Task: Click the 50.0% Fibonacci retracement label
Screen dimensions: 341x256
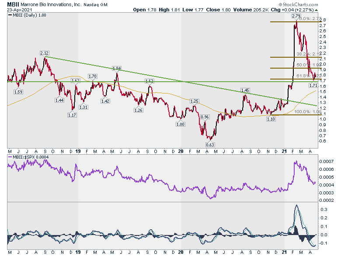Action: (x=309, y=65)
